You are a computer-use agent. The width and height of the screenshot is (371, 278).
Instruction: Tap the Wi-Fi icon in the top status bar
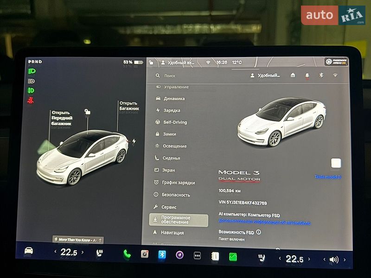tap(208, 63)
